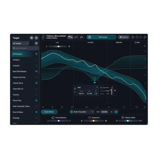Click the 930 Hz frequency value
Viewport: 160px width, 160px height.
(81, 94)
